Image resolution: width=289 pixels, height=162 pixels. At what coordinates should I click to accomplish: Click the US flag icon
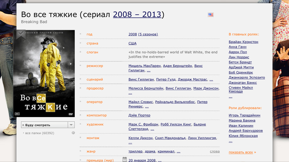coord(211,15)
